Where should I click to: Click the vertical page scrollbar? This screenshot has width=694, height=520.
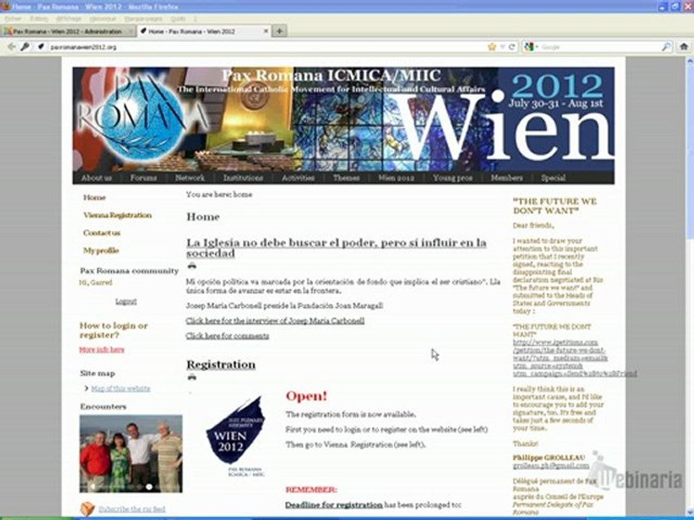(690, 287)
